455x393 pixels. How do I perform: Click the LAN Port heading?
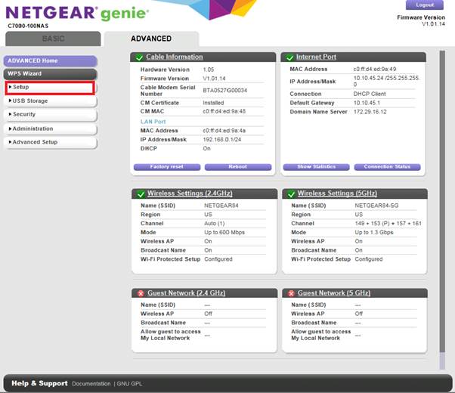(153, 122)
